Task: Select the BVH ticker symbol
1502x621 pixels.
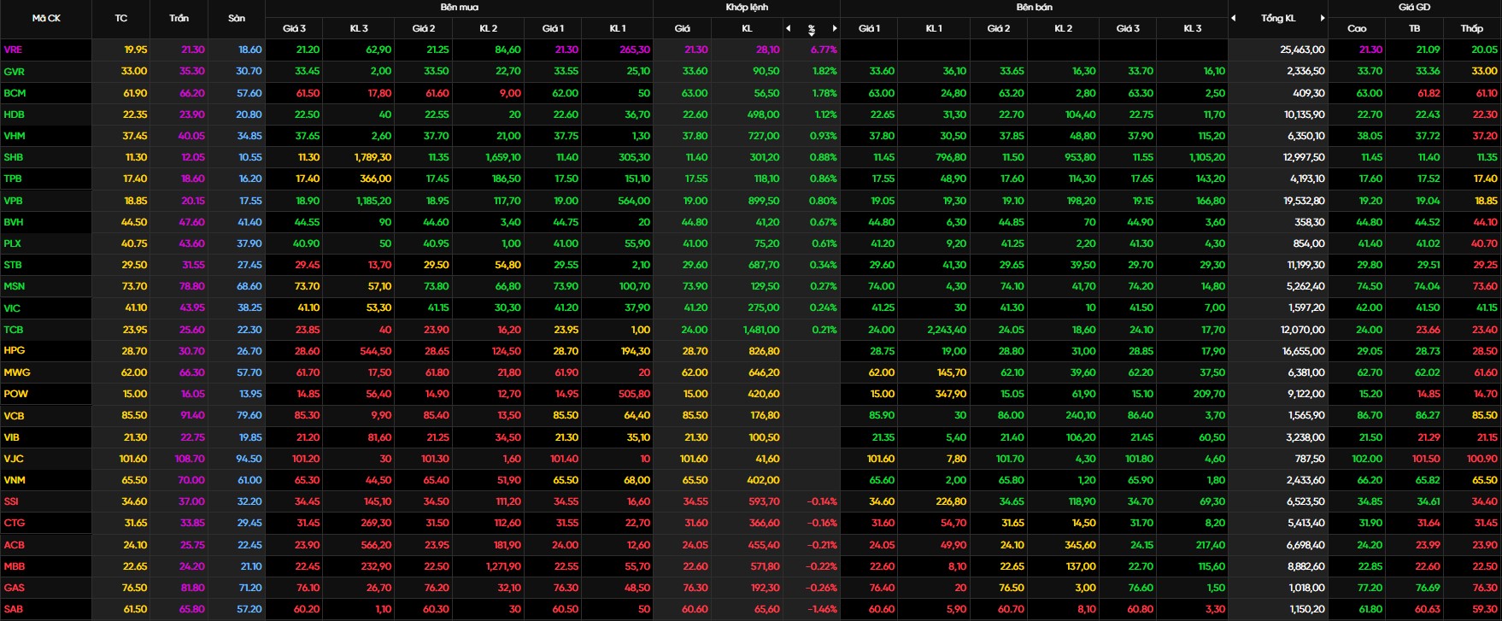Action: tap(14, 221)
